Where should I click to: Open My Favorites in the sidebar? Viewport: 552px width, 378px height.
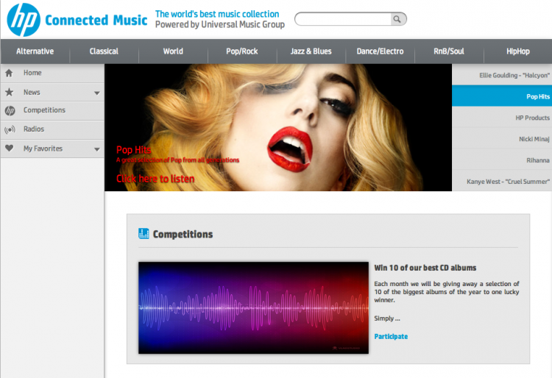click(52, 149)
